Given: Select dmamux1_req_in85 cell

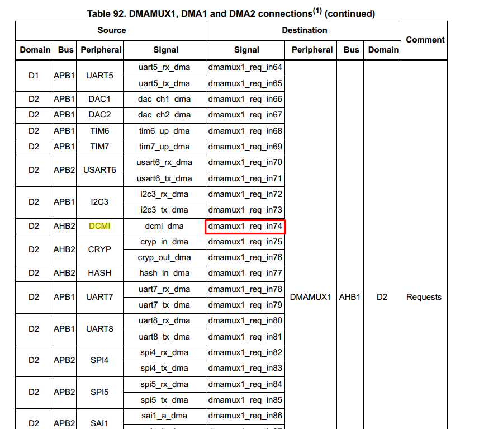Looking at the screenshot, I should click(x=245, y=400).
